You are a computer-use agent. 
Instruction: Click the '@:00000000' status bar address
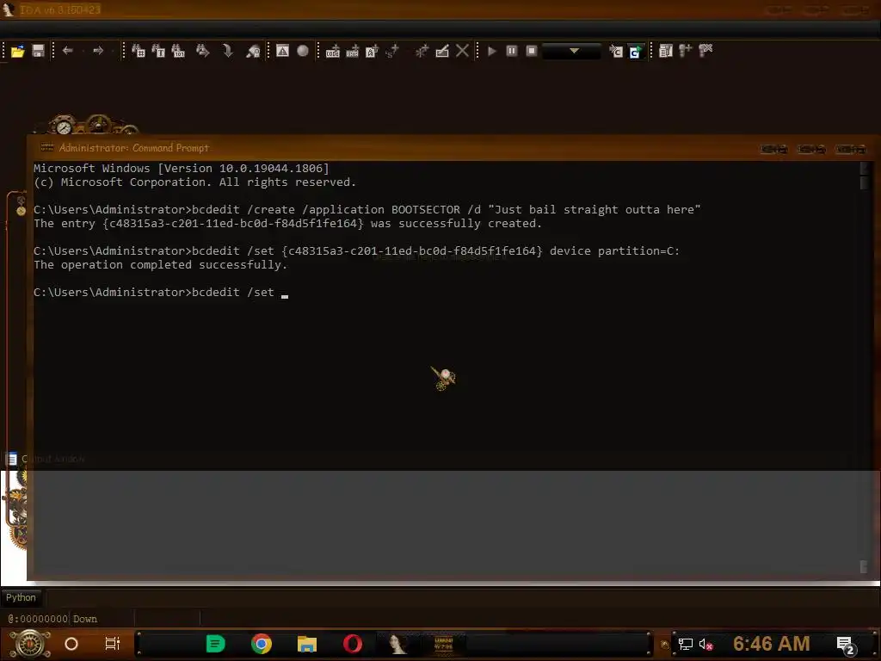[38, 619]
